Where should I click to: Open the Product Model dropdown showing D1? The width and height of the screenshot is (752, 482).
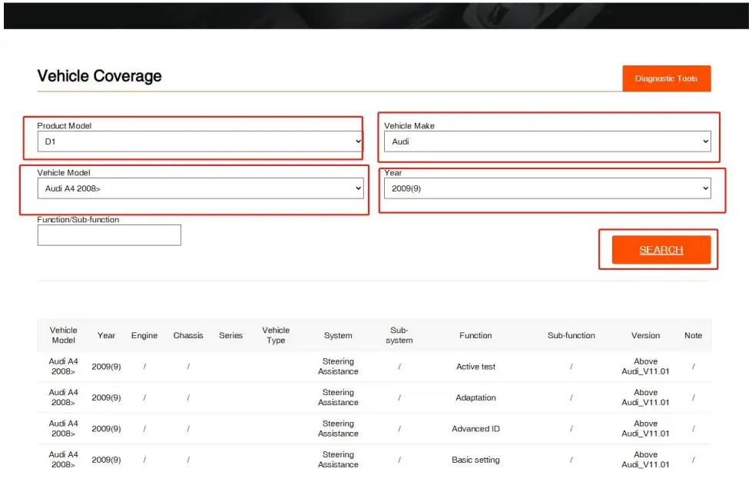[x=200, y=141]
